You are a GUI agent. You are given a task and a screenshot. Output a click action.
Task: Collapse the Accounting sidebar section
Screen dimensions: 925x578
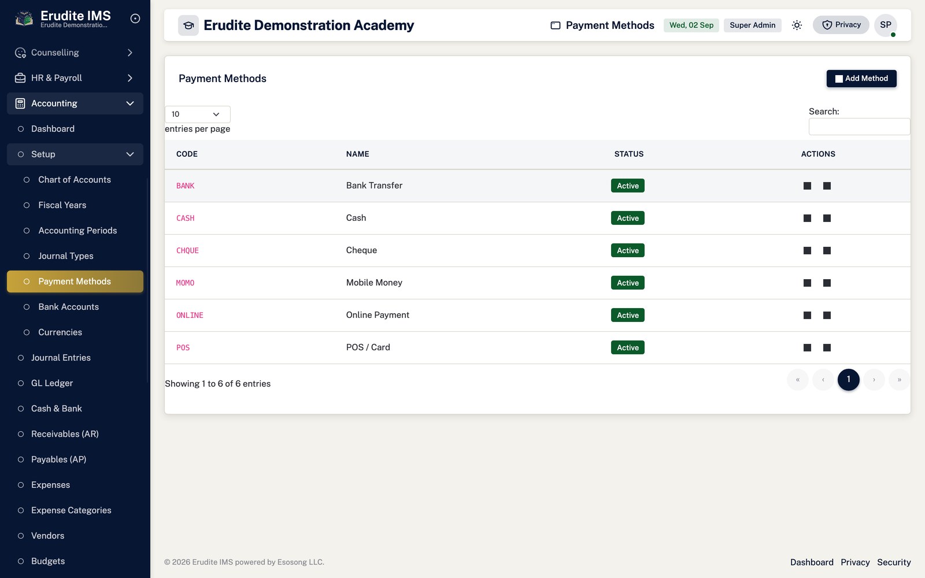(75, 103)
